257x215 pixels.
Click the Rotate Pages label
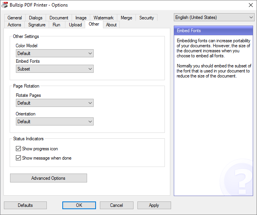(x=28, y=95)
